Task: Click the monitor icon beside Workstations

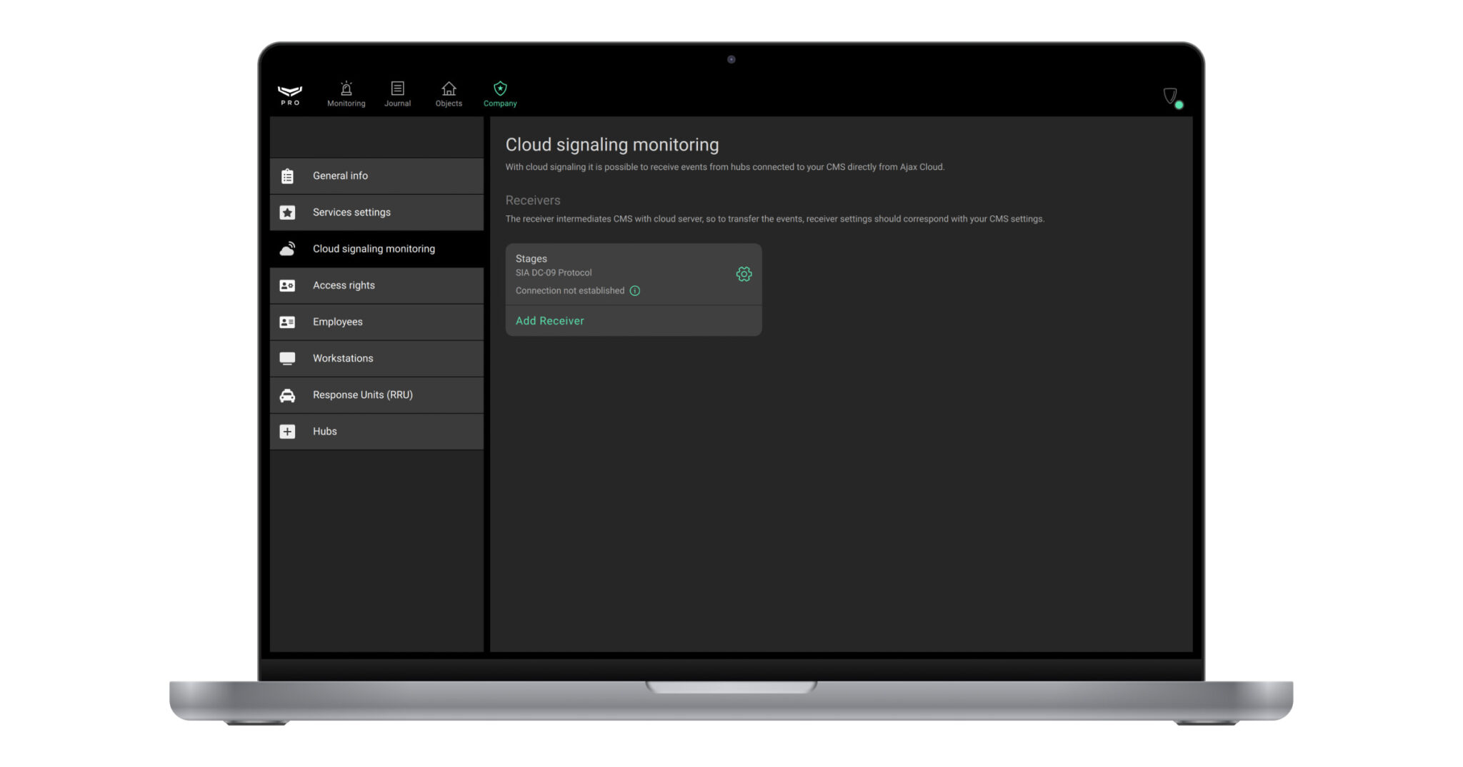Action: 287,357
